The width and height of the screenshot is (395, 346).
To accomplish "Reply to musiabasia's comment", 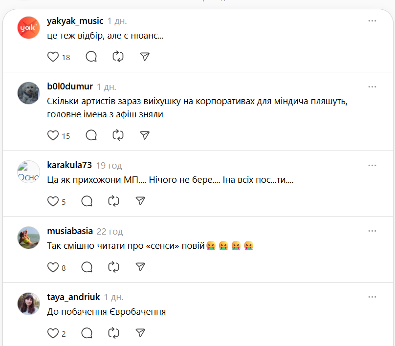I will point(87,267).
